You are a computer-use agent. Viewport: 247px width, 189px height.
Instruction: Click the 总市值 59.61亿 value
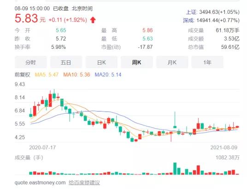[230, 47]
